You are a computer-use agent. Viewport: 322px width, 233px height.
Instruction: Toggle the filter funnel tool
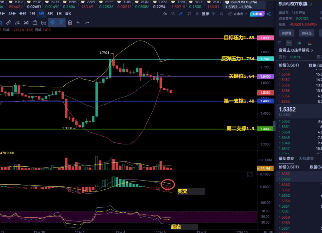pyautogui.click(x=61, y=22)
